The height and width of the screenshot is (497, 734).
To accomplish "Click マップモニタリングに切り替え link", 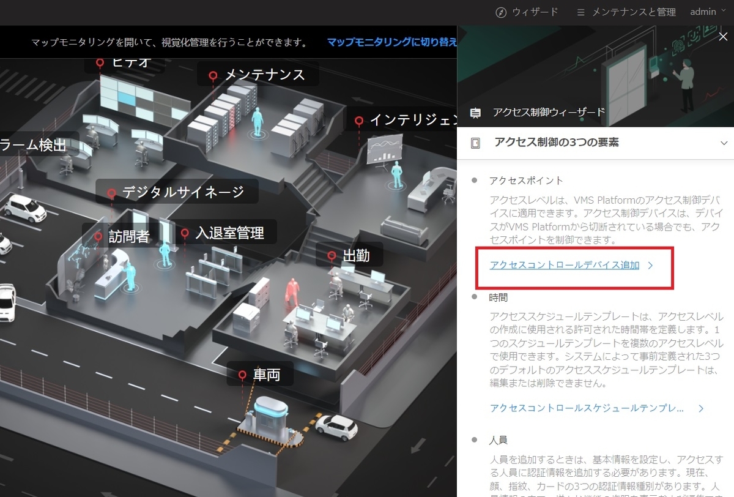I will point(392,42).
